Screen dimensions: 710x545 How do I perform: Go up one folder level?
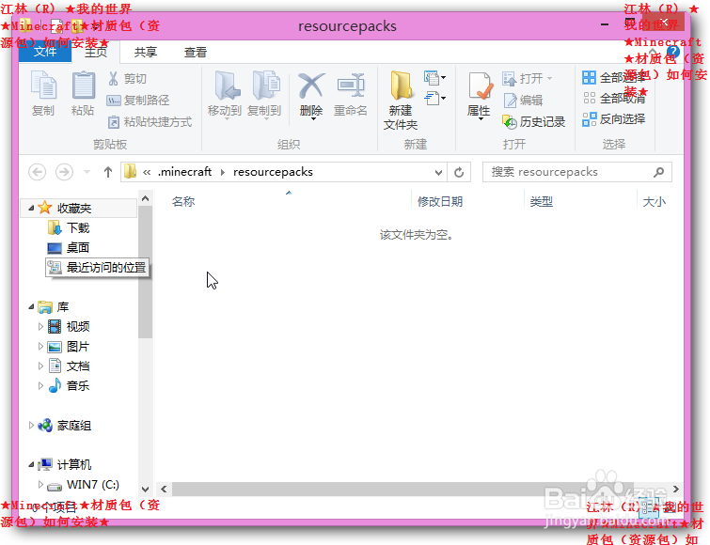pos(108,172)
